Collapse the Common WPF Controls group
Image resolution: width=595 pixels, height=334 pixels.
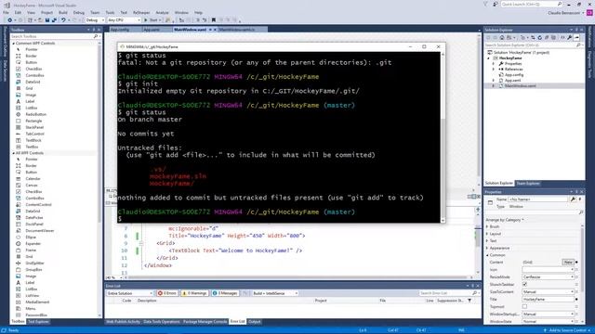[14, 44]
